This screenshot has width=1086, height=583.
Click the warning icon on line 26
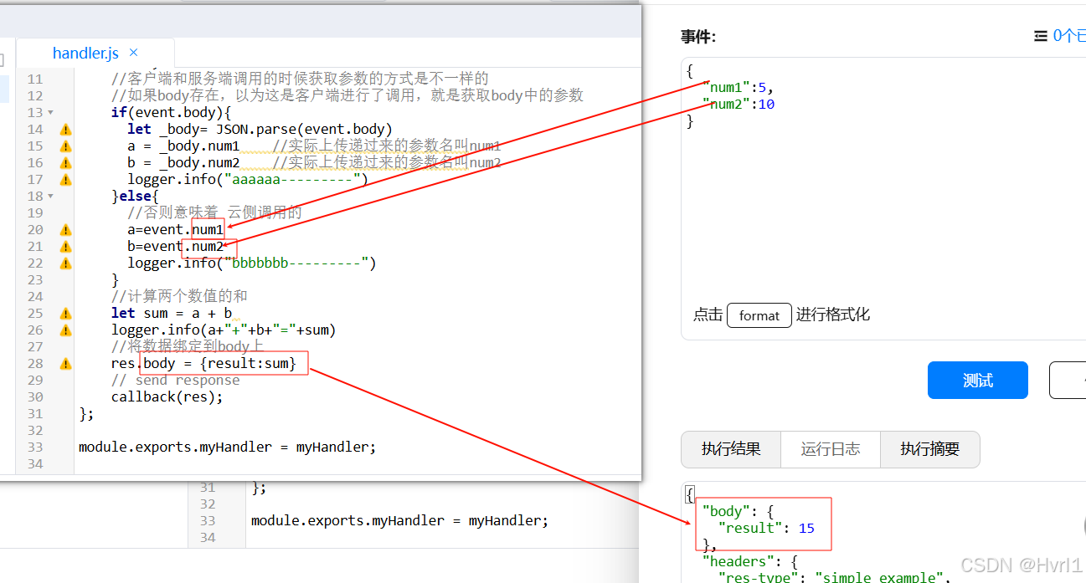[65, 330]
